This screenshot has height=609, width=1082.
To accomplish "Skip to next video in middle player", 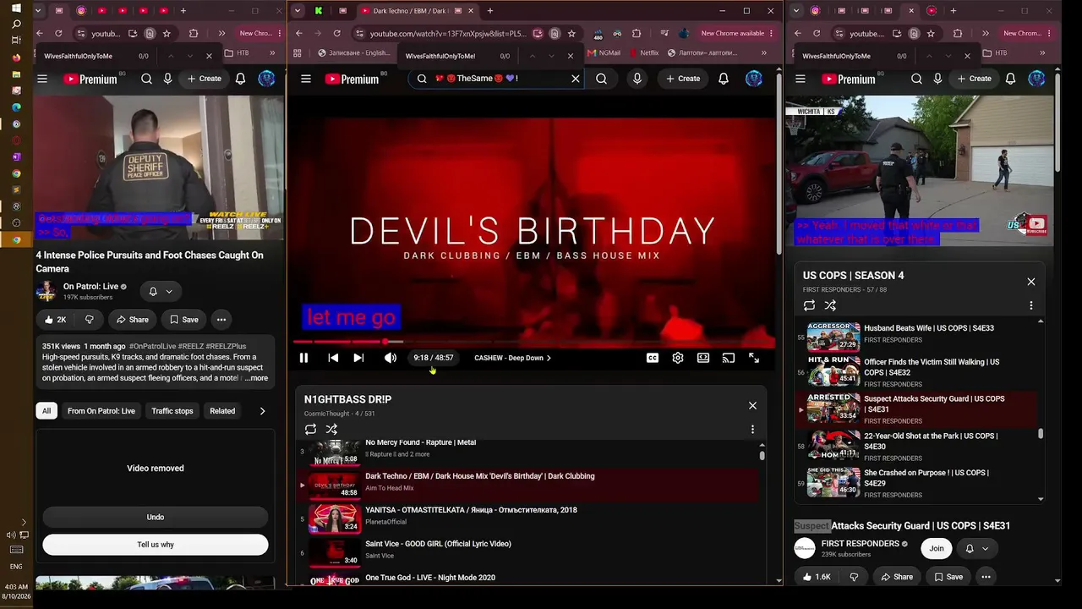I will coord(358,358).
